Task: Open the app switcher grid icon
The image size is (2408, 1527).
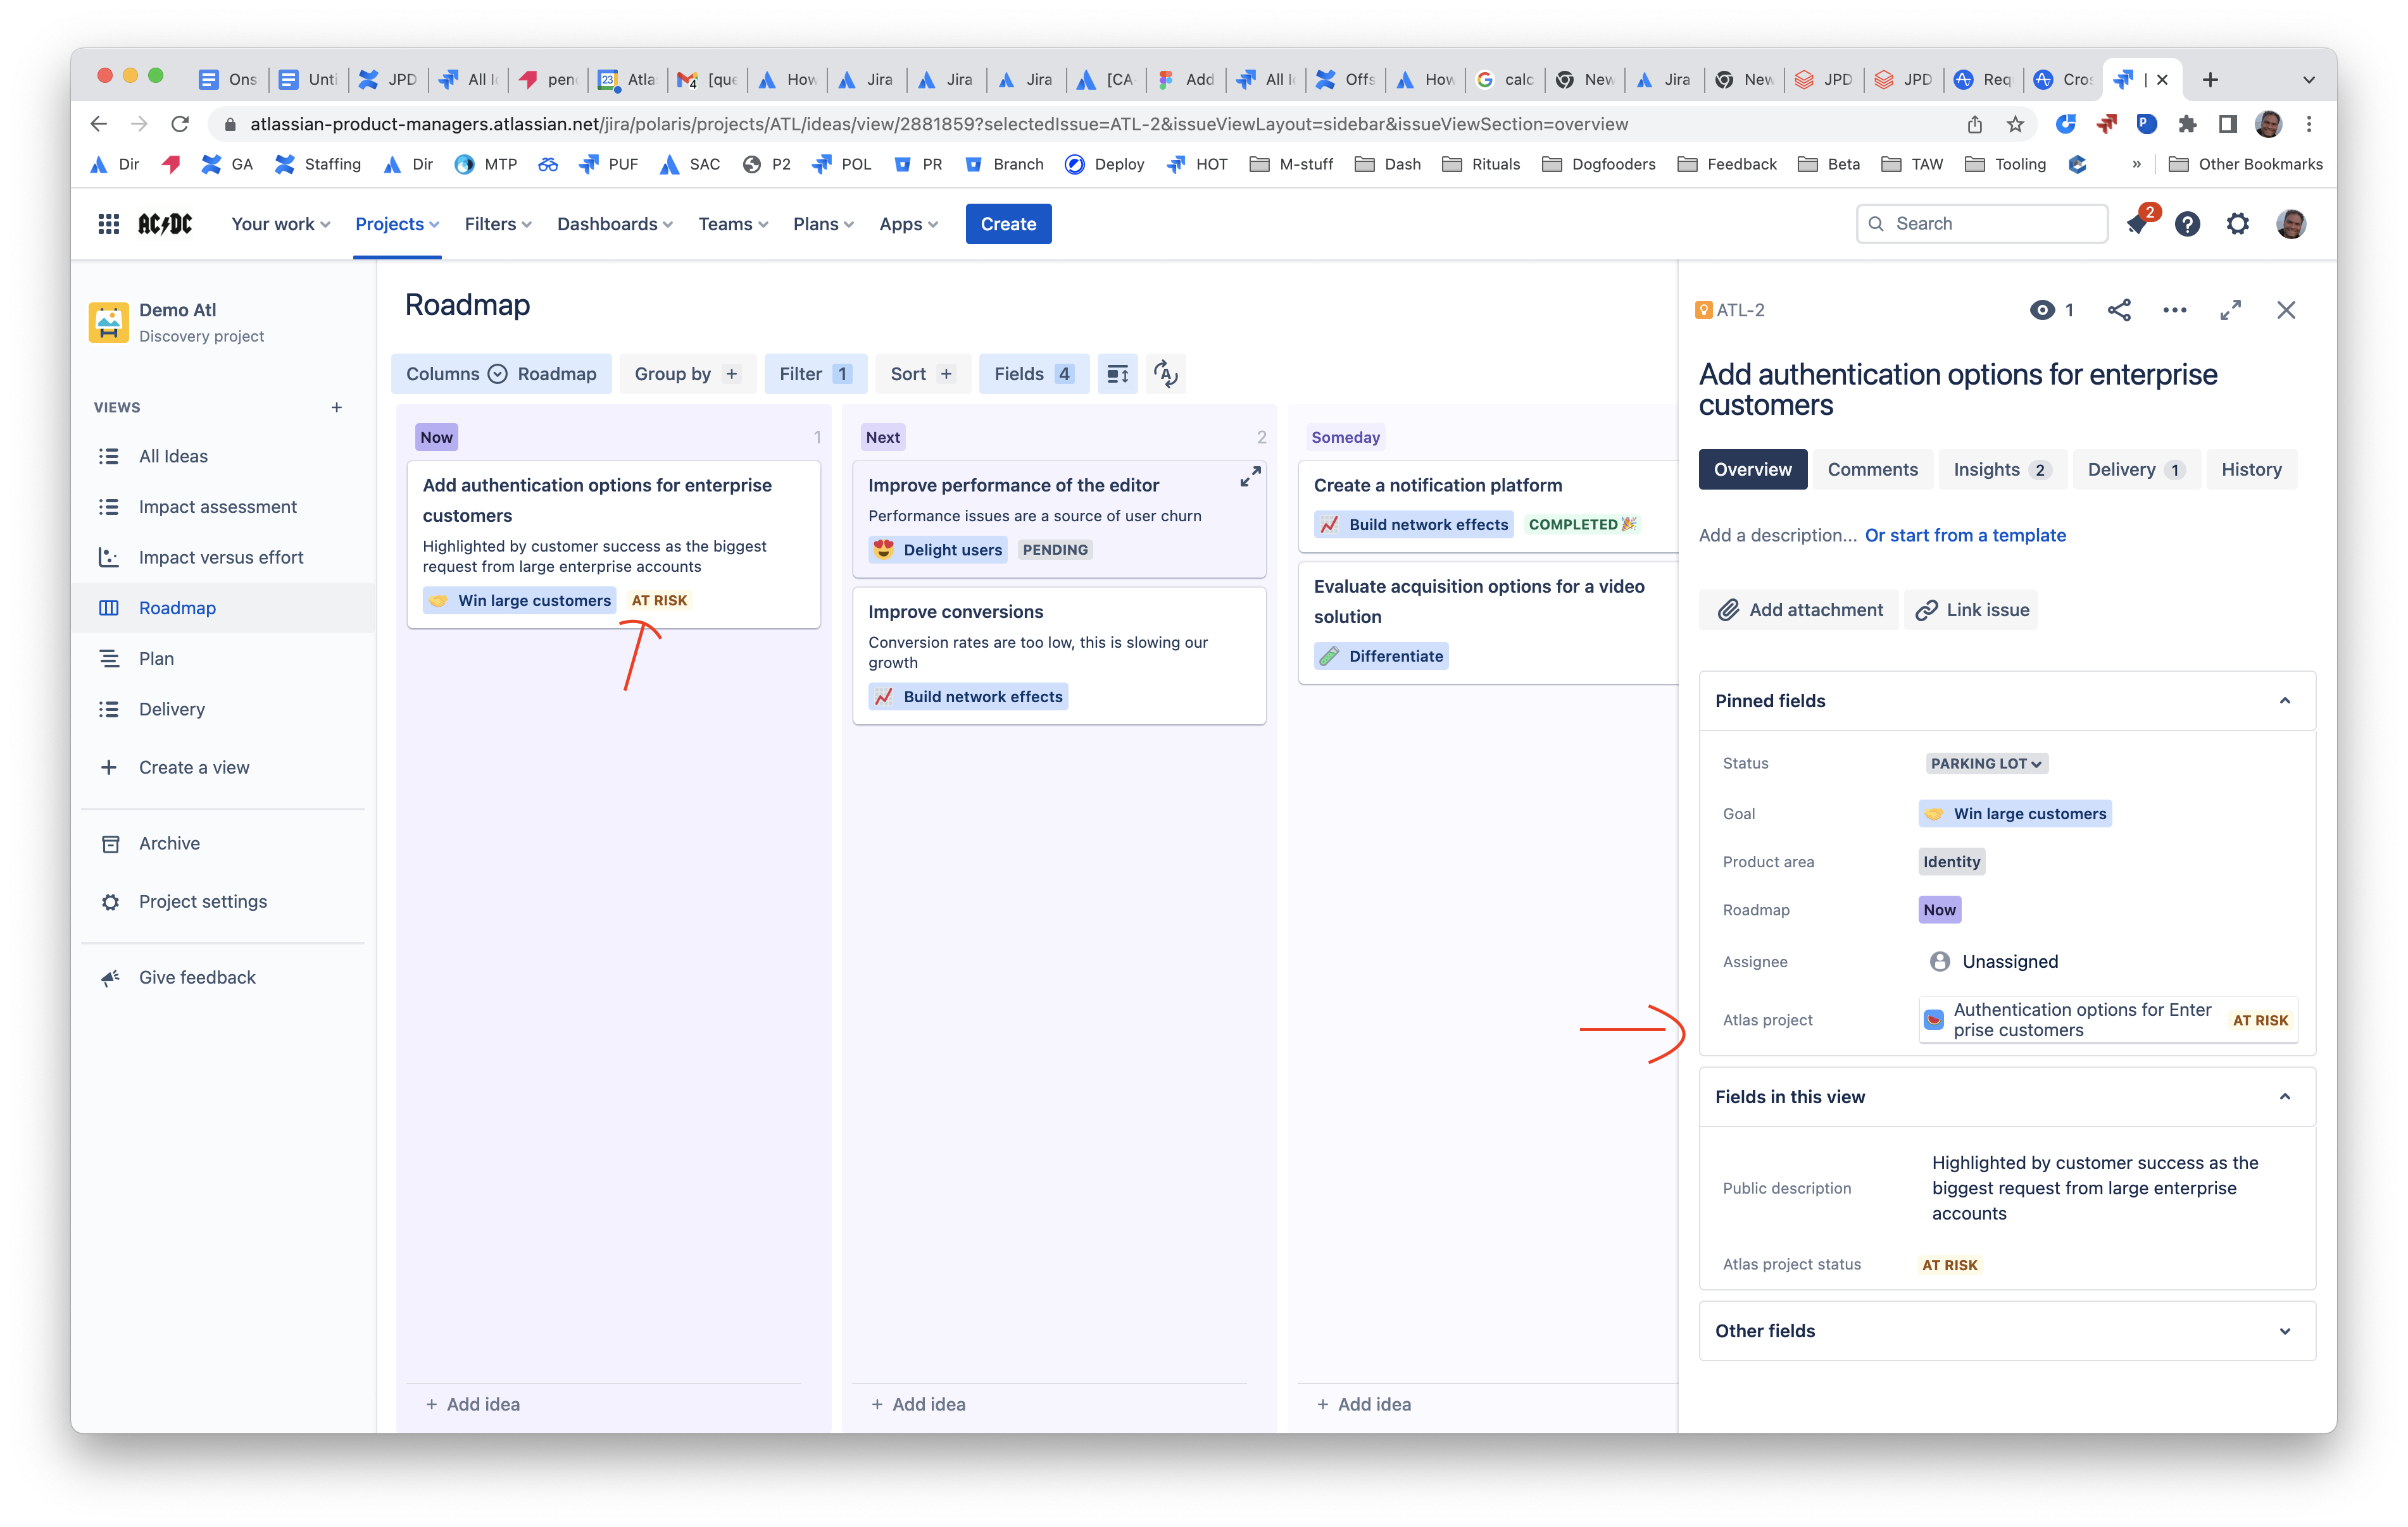Action: point(109,224)
